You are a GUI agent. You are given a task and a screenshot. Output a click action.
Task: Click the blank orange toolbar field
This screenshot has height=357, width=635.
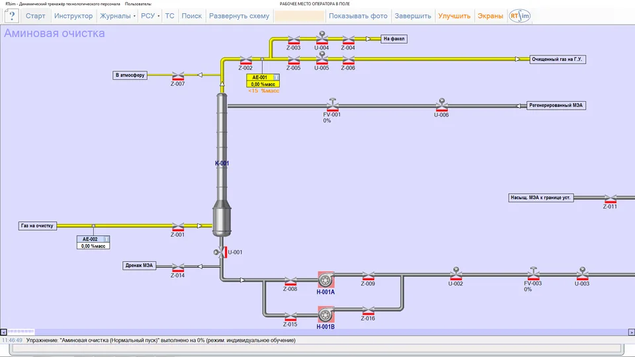299,16
